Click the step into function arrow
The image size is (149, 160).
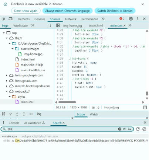tap(17, 114)
